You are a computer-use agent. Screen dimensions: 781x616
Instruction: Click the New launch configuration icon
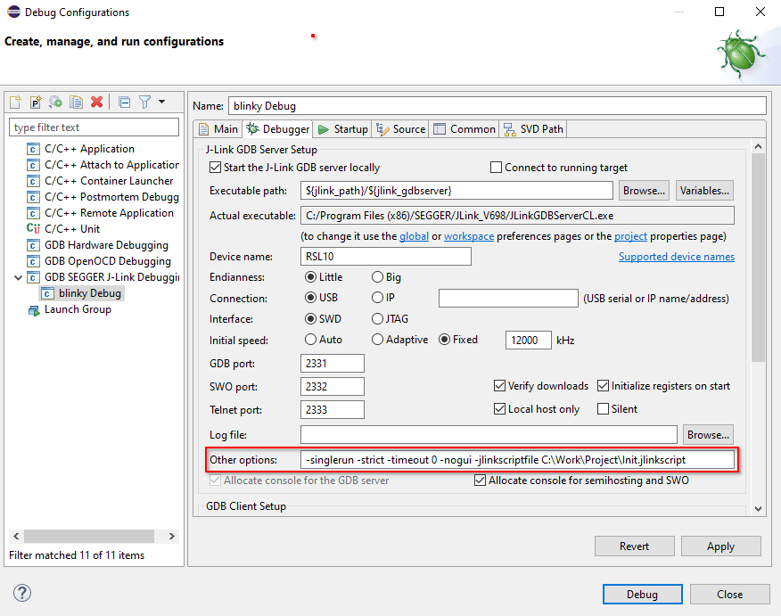pyautogui.click(x=15, y=103)
